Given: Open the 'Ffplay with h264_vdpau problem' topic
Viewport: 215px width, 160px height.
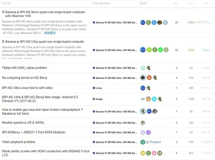Looking at the screenshot, I should pos(24,68).
